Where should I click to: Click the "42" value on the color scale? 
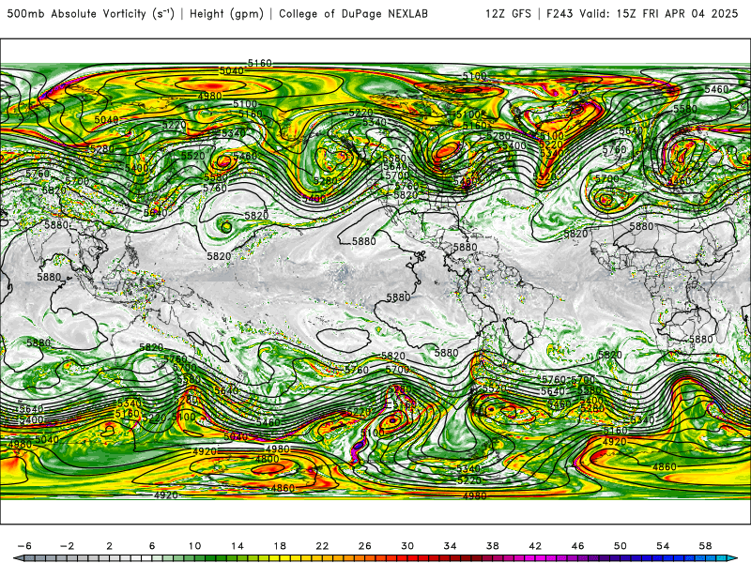pos(535,546)
